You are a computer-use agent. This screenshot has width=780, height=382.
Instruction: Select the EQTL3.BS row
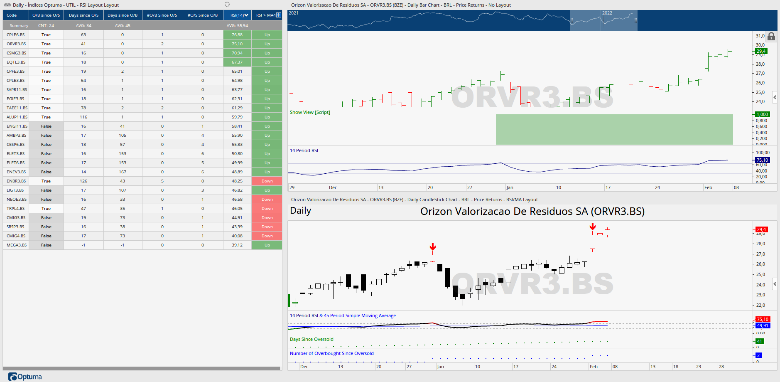click(142, 62)
